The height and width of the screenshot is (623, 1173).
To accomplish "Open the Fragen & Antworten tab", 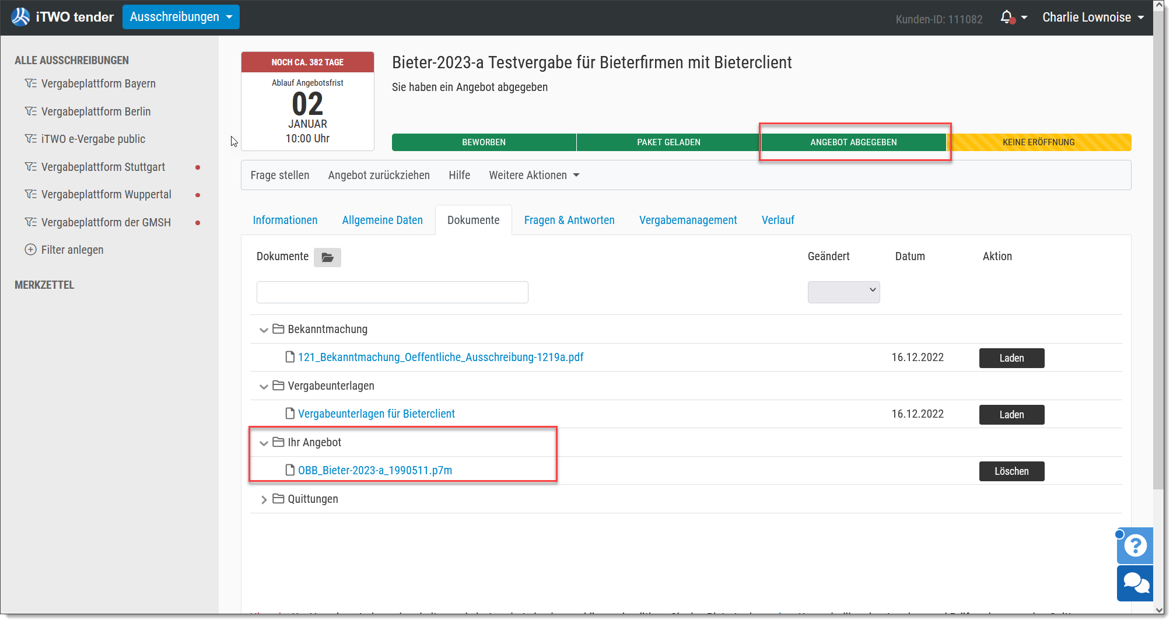I will [569, 220].
